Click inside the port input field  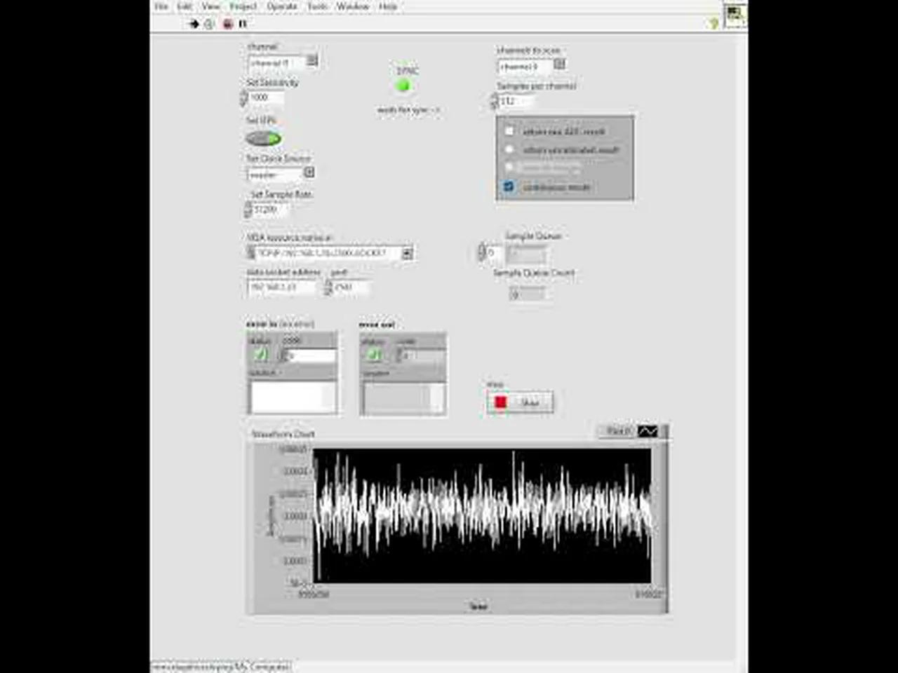click(x=347, y=289)
